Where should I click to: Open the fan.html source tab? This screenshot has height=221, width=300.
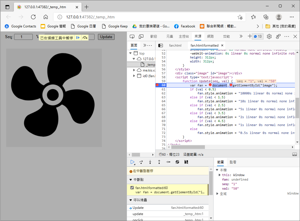pyautogui.click(x=175, y=45)
